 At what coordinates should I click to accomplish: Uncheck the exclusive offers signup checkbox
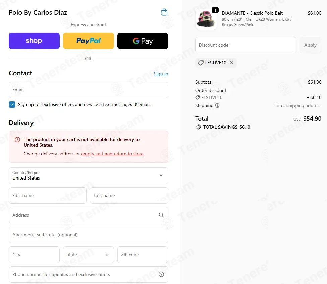click(12, 104)
